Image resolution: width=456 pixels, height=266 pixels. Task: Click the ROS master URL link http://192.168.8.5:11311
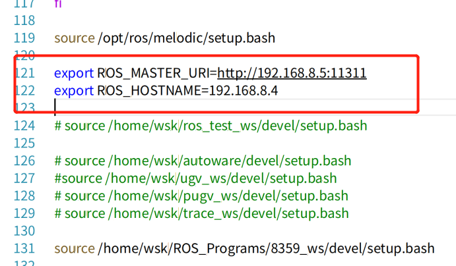tap(292, 73)
